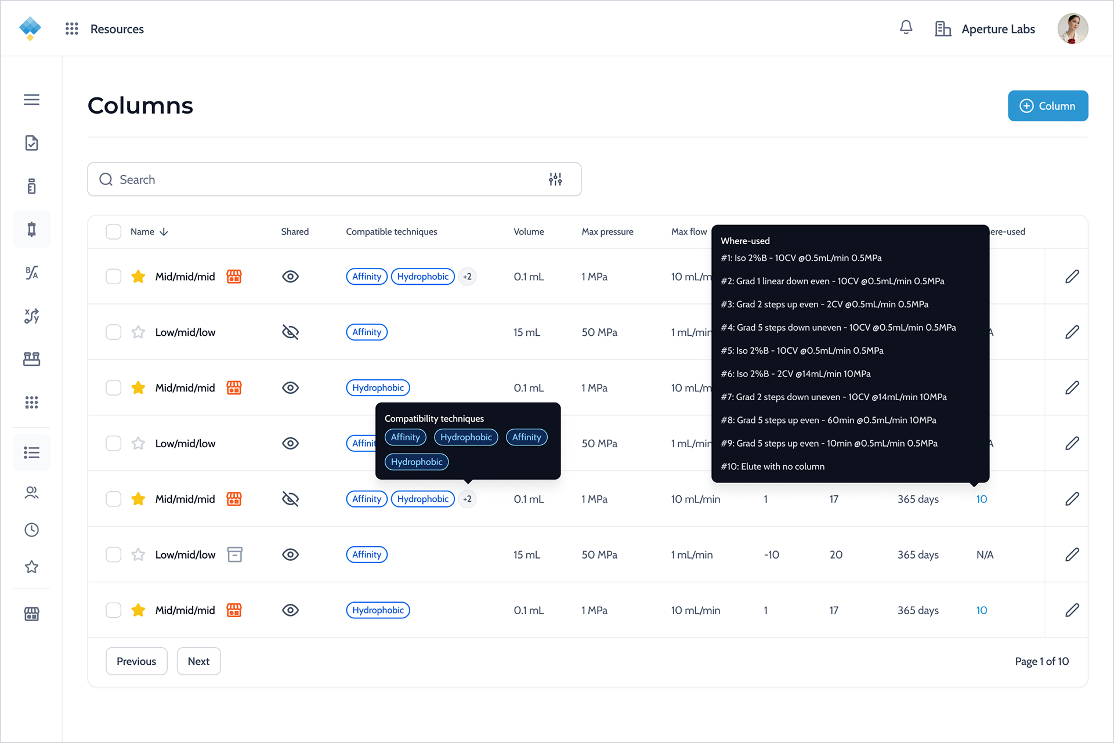Open where-used link 10 below the tooltip arrow

(981, 499)
